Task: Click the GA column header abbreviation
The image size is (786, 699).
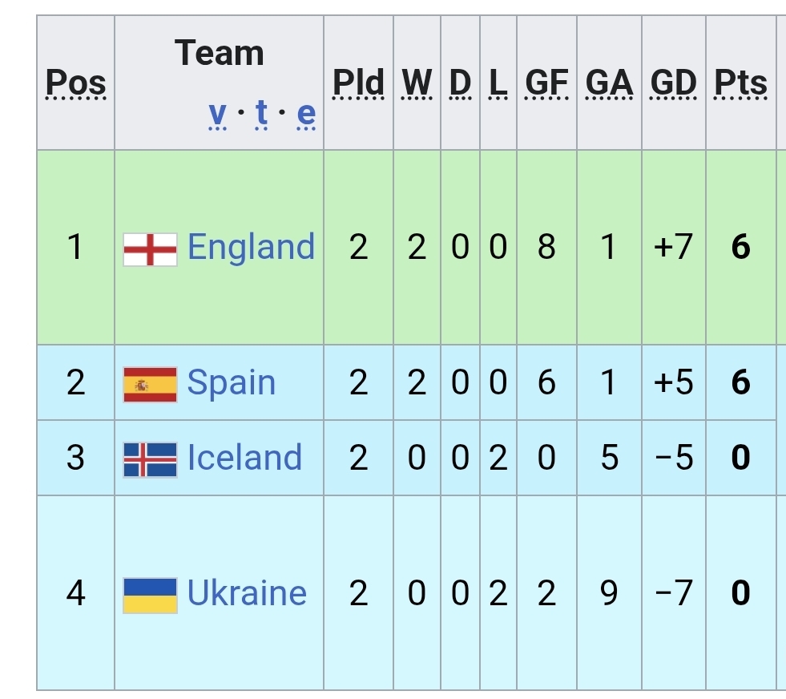Action: pos(609,83)
